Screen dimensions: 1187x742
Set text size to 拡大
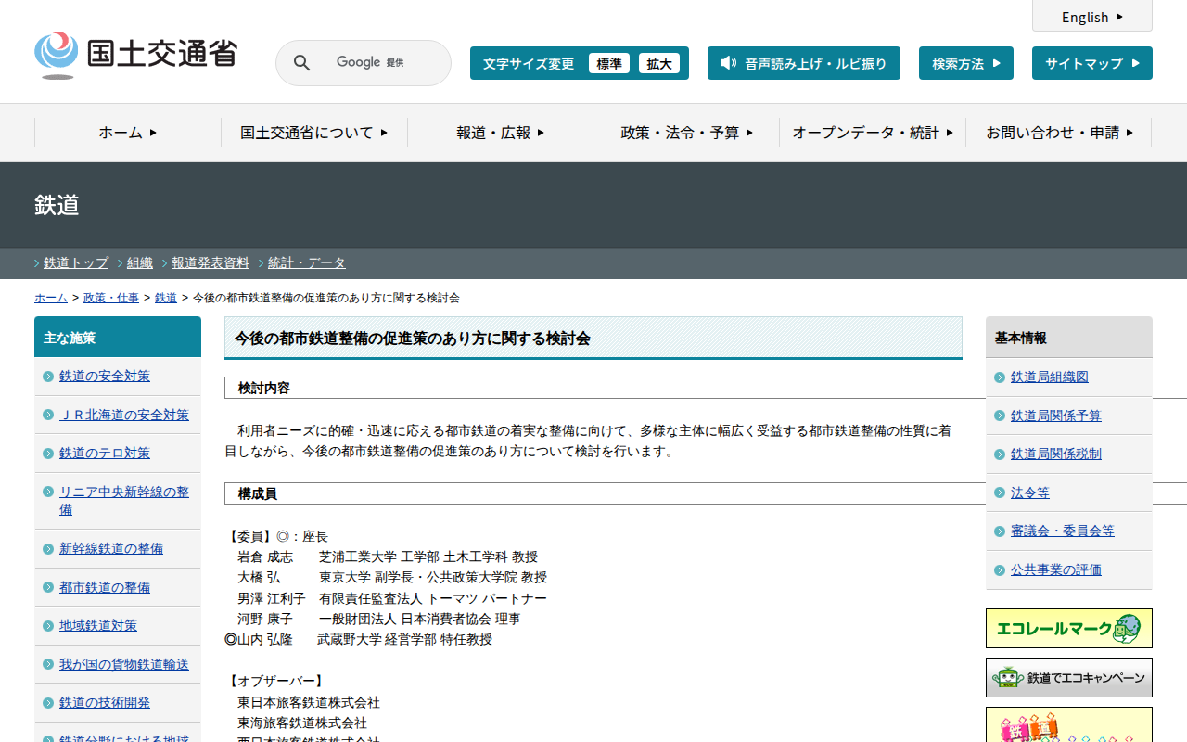[x=659, y=63]
